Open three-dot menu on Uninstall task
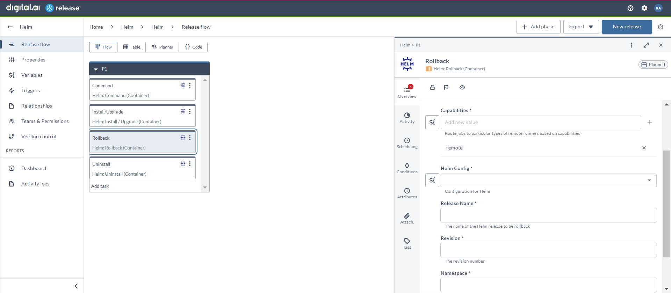Image resolution: width=671 pixels, height=293 pixels. (190, 164)
